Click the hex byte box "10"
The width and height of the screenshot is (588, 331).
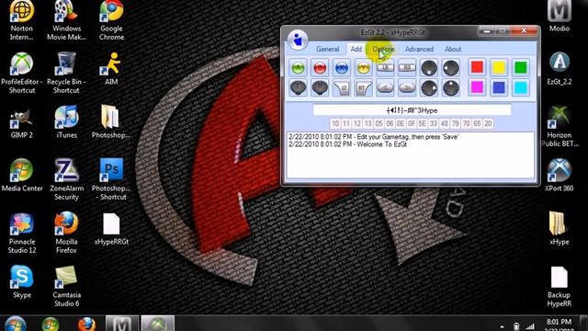tap(335, 123)
